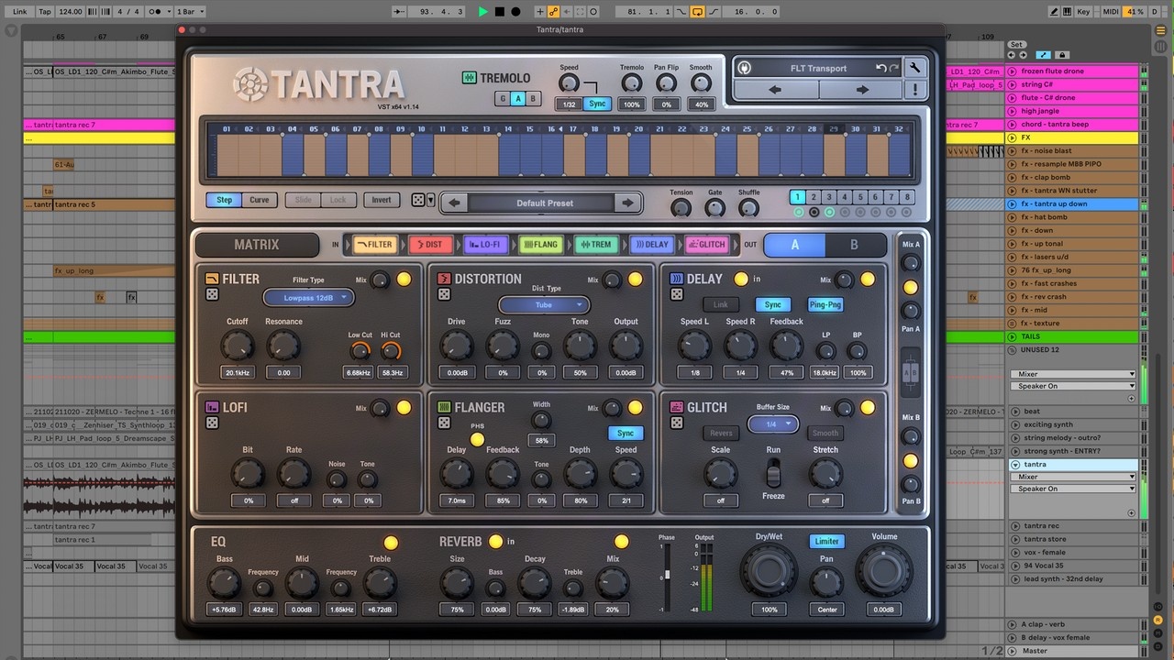Click the Glitch module type icon
Screen dimensions: 1174x660
(x=676, y=407)
